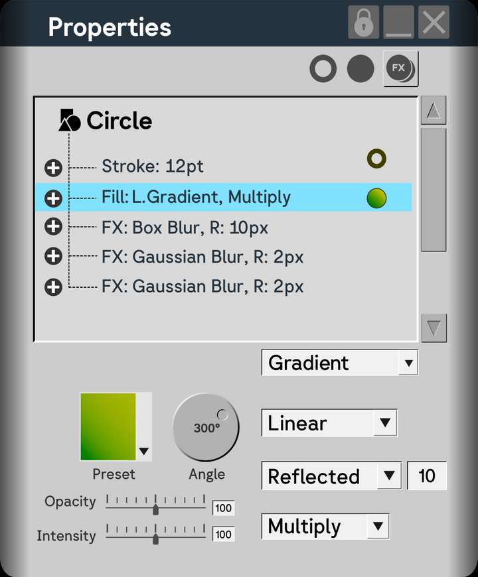Click the scrollbar up arrow
The image size is (478, 577).
tap(433, 111)
